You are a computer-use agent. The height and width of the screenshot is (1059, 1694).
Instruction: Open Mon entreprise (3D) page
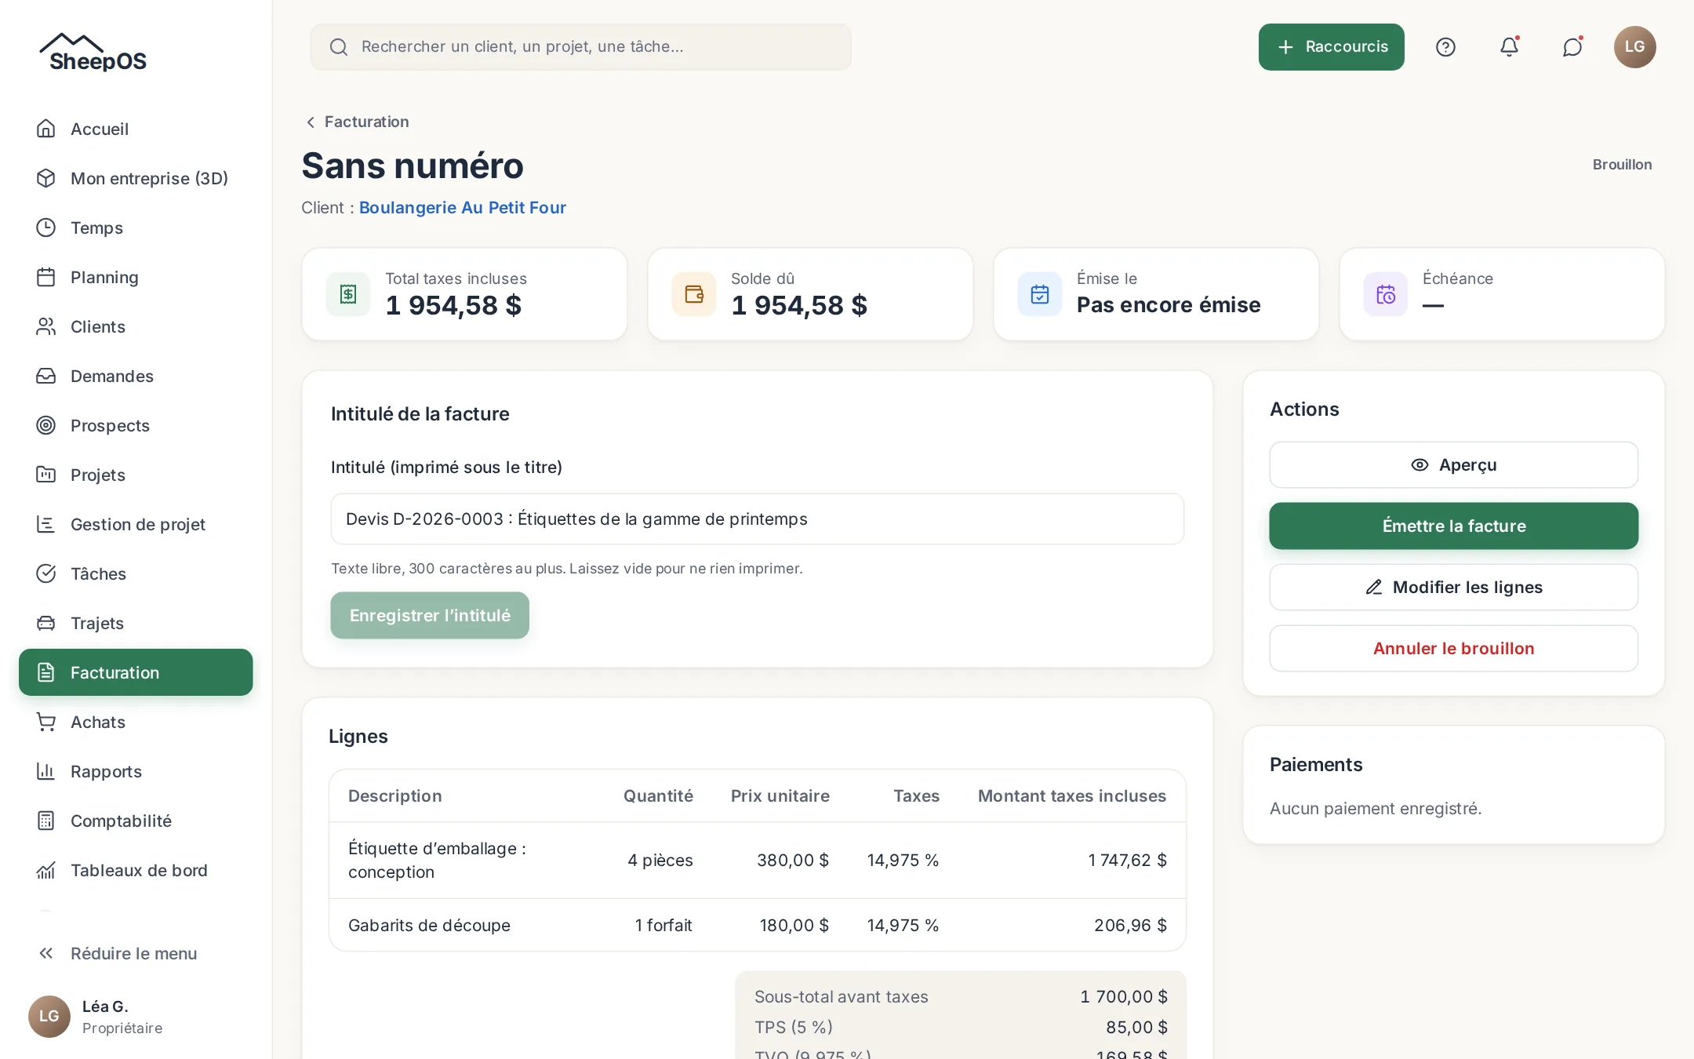click(136, 178)
